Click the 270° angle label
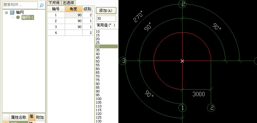257x123 pixels. click(x=138, y=17)
